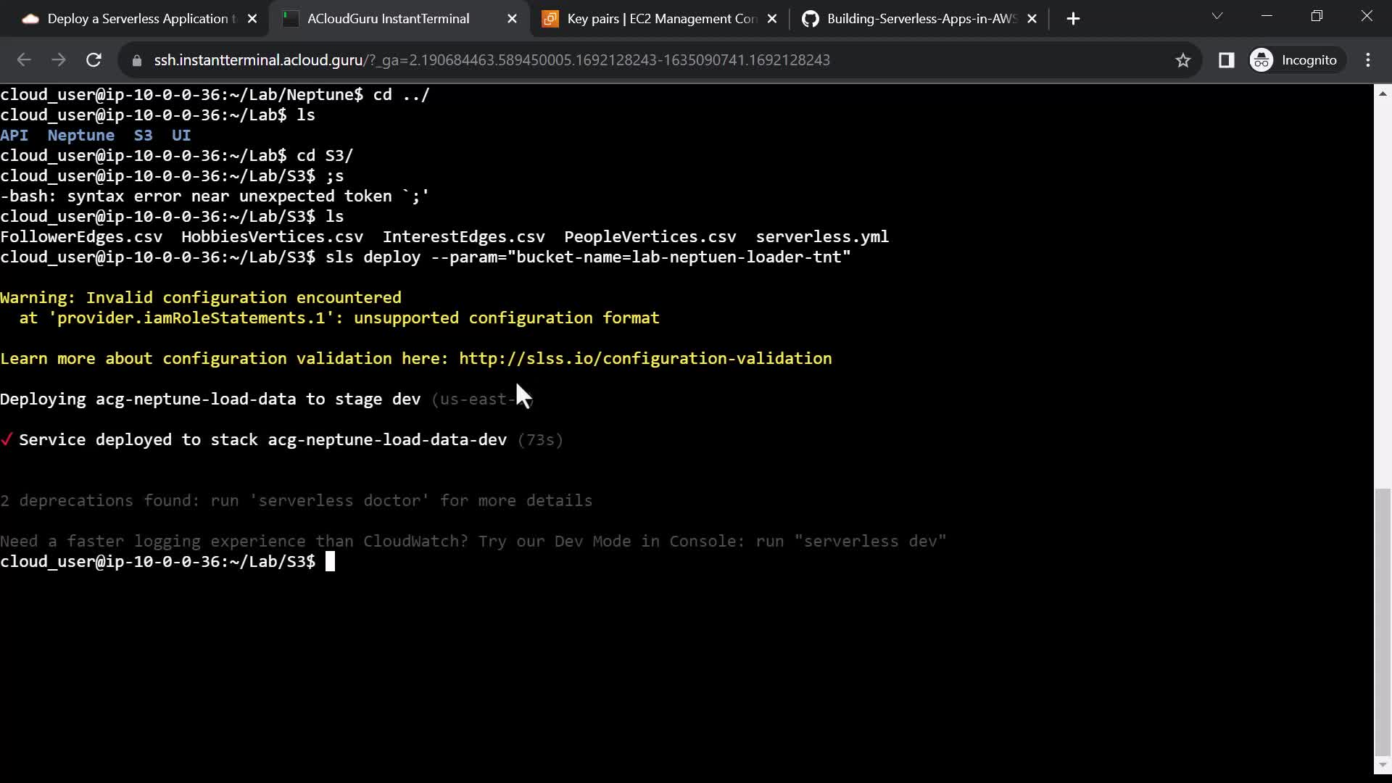The image size is (1392, 783).
Task: Open Chrome three-dot menu
Action: click(1368, 60)
